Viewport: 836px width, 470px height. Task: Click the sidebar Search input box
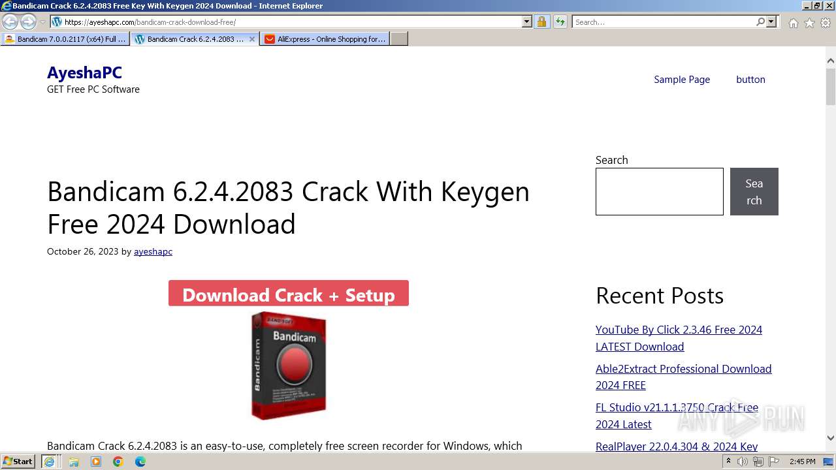click(x=660, y=191)
